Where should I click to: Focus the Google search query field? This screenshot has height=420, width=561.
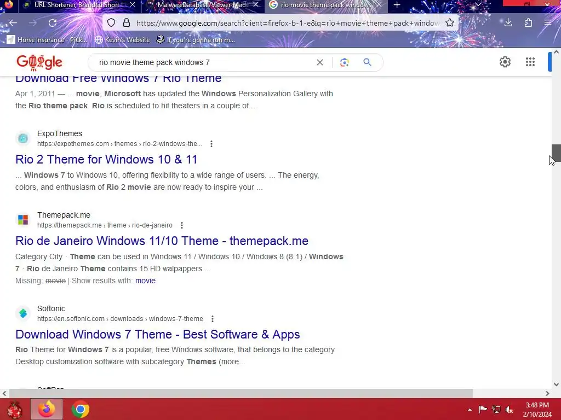tap(204, 62)
